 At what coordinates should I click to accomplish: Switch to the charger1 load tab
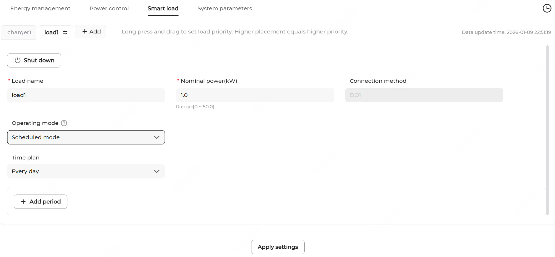19,32
